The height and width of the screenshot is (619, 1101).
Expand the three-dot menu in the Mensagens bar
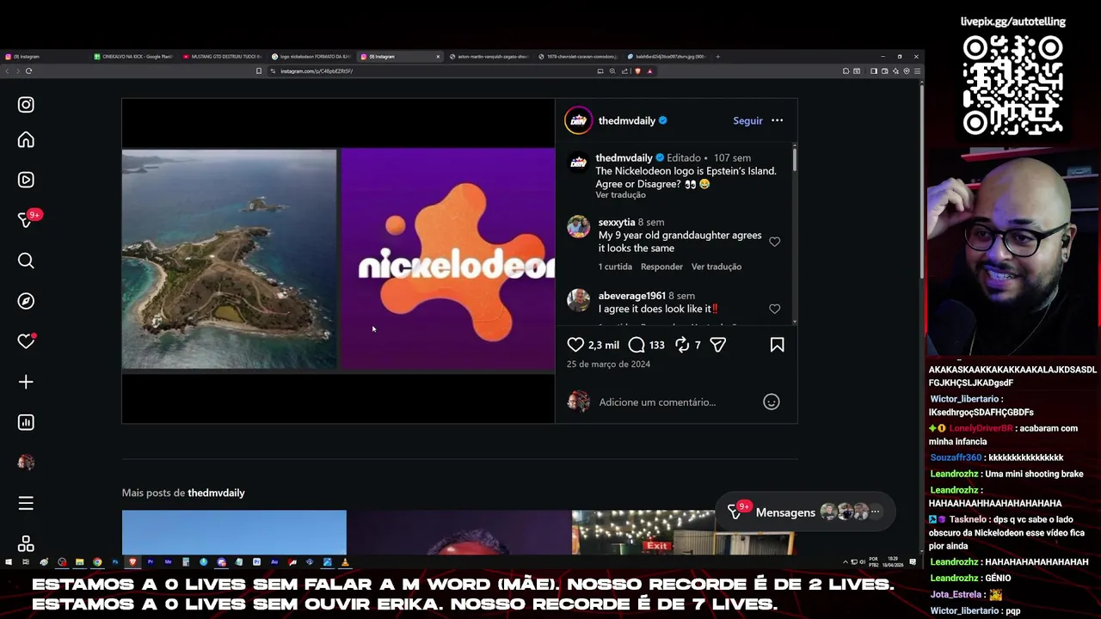(x=876, y=512)
